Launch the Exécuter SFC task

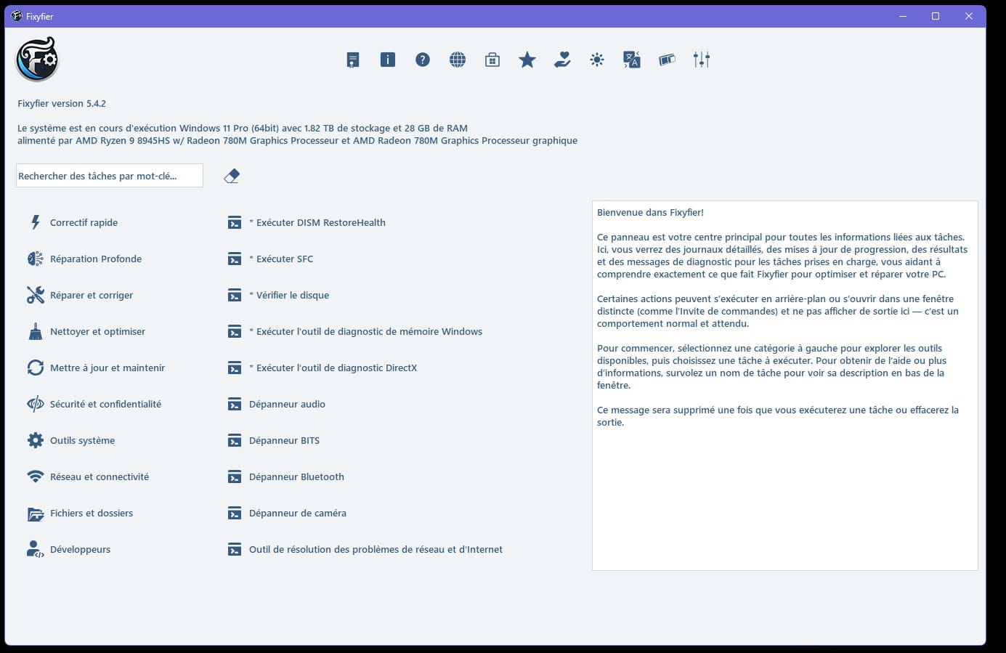(x=281, y=259)
